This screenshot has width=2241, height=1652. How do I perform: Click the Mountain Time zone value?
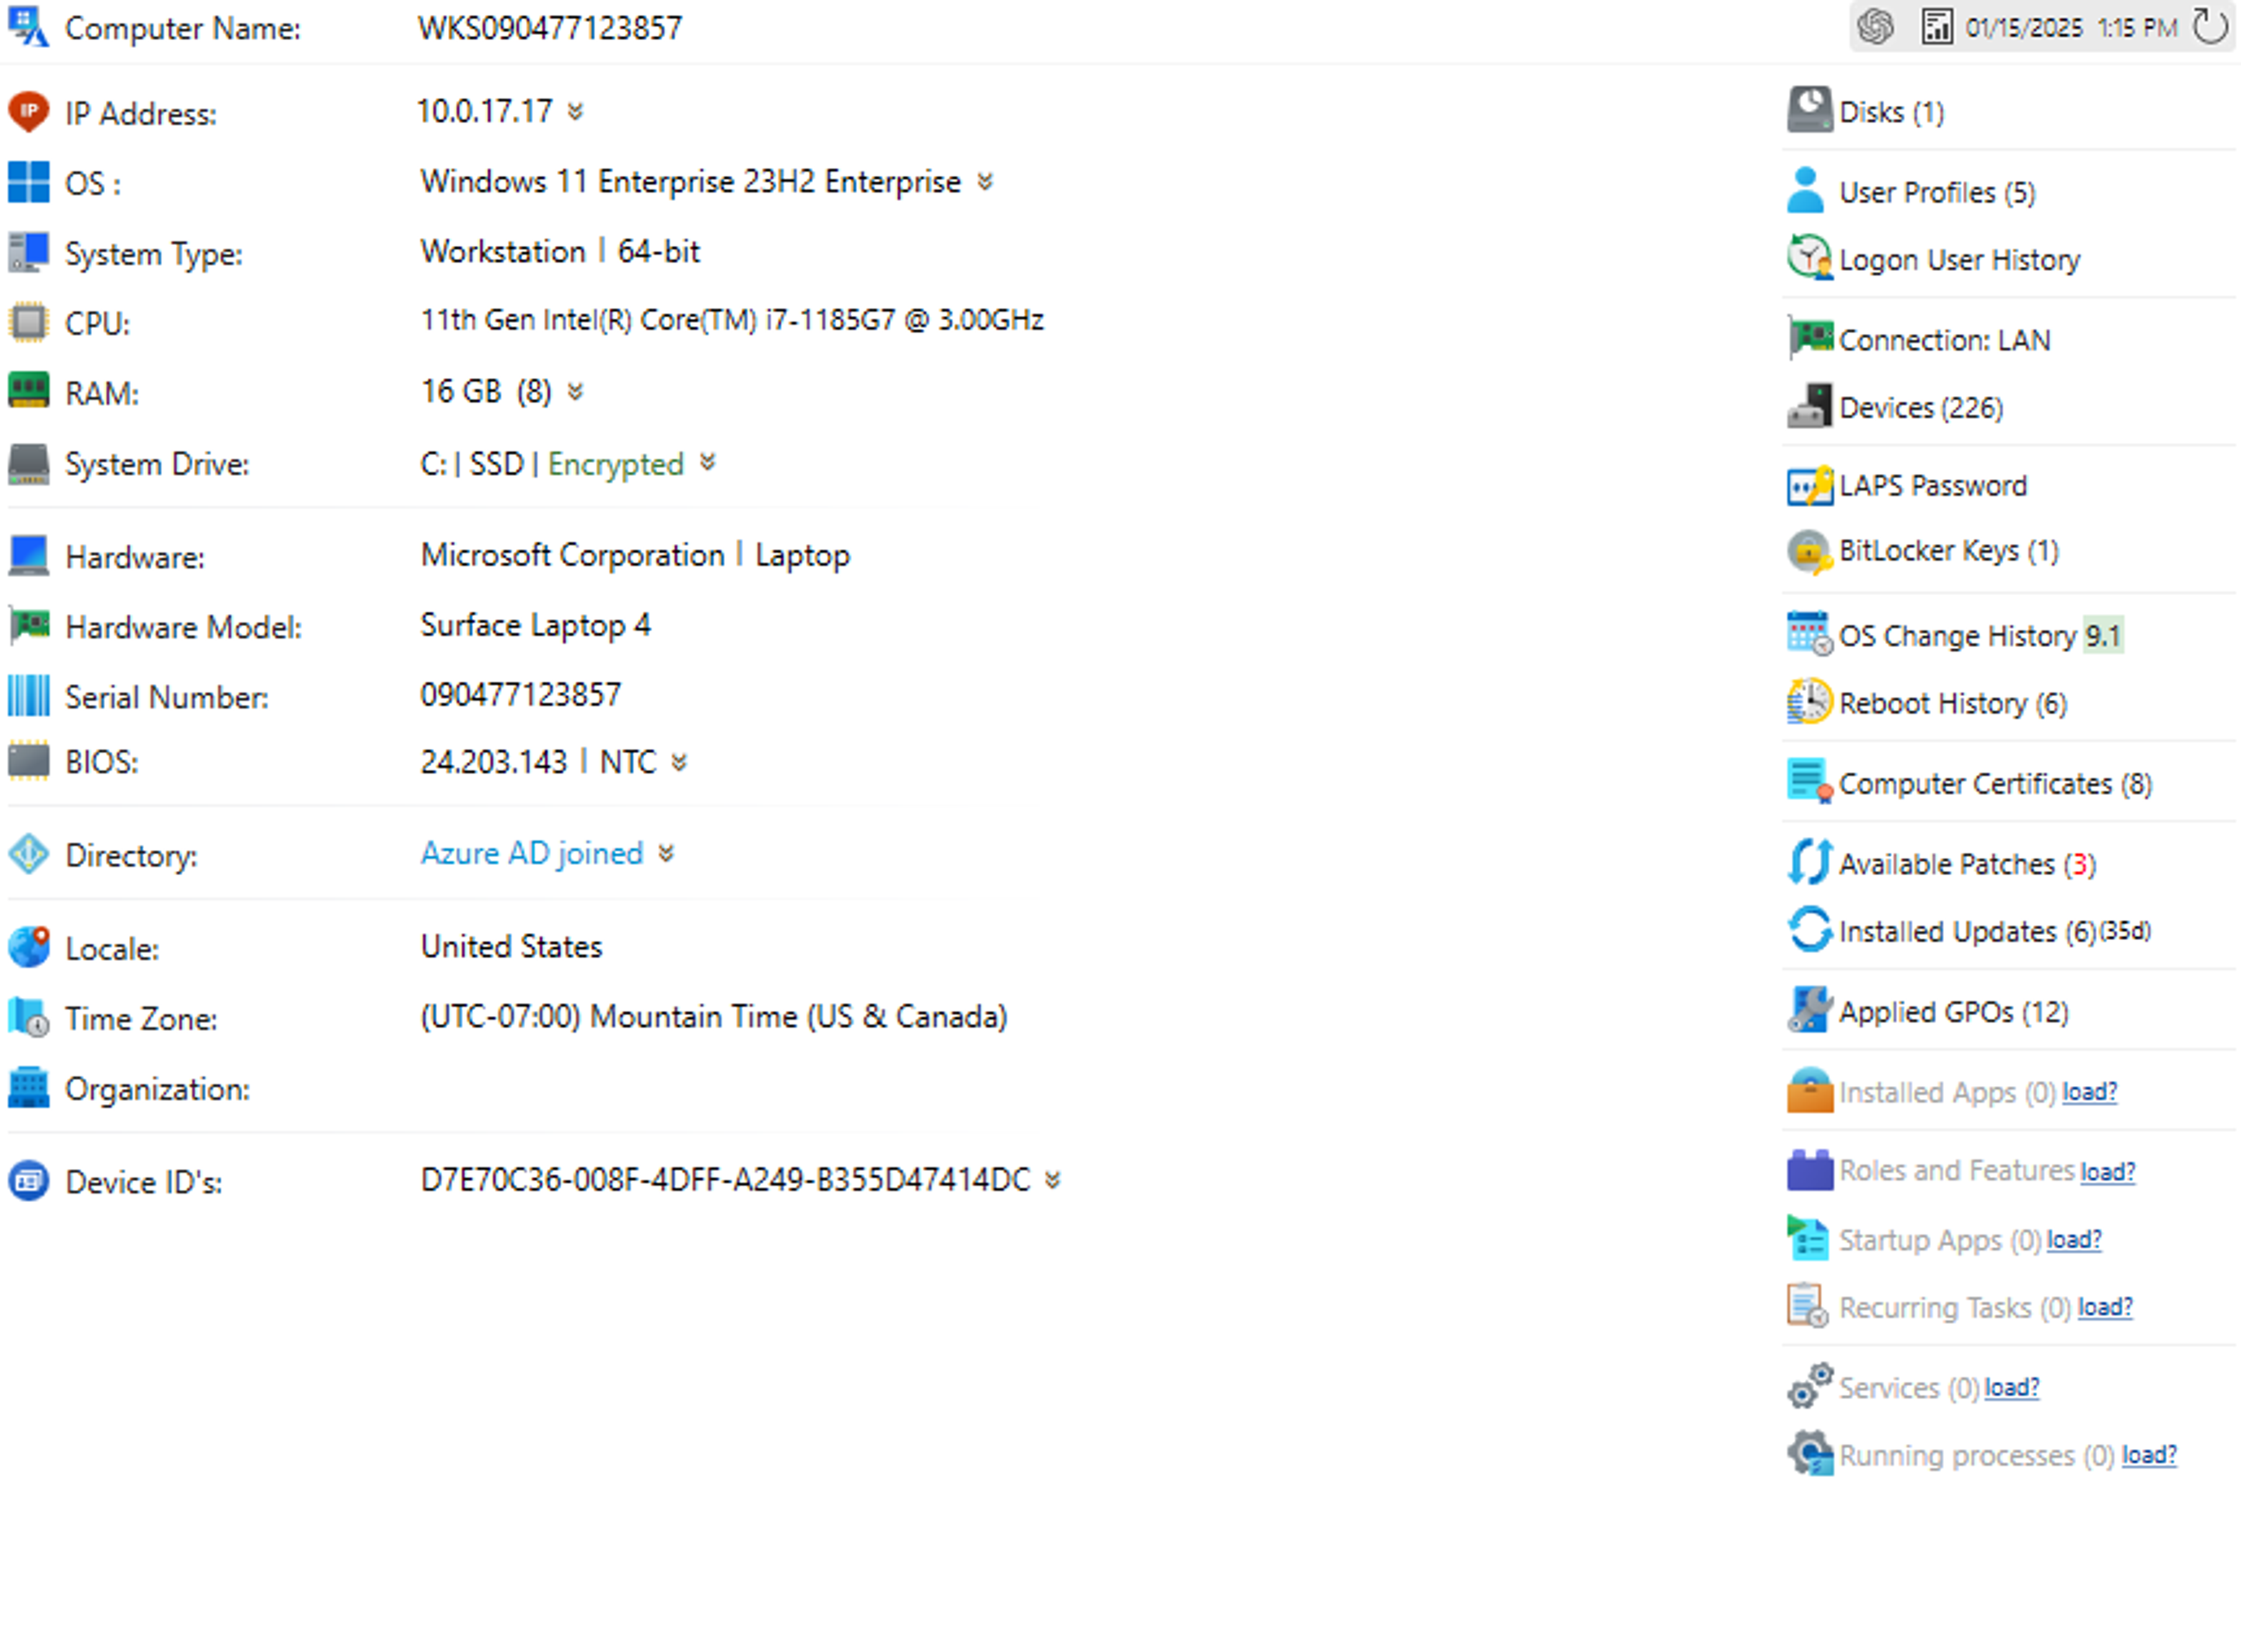(x=714, y=1017)
